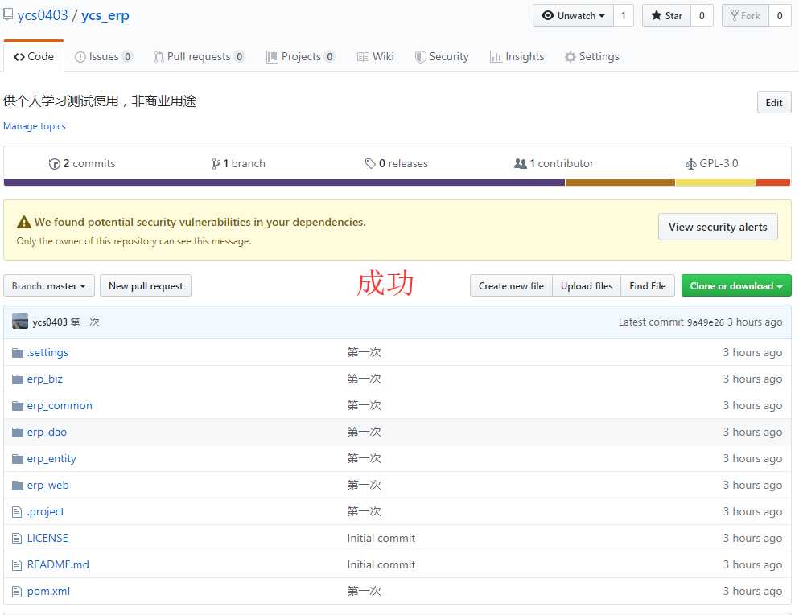Click the Manage topics link

[x=35, y=125]
